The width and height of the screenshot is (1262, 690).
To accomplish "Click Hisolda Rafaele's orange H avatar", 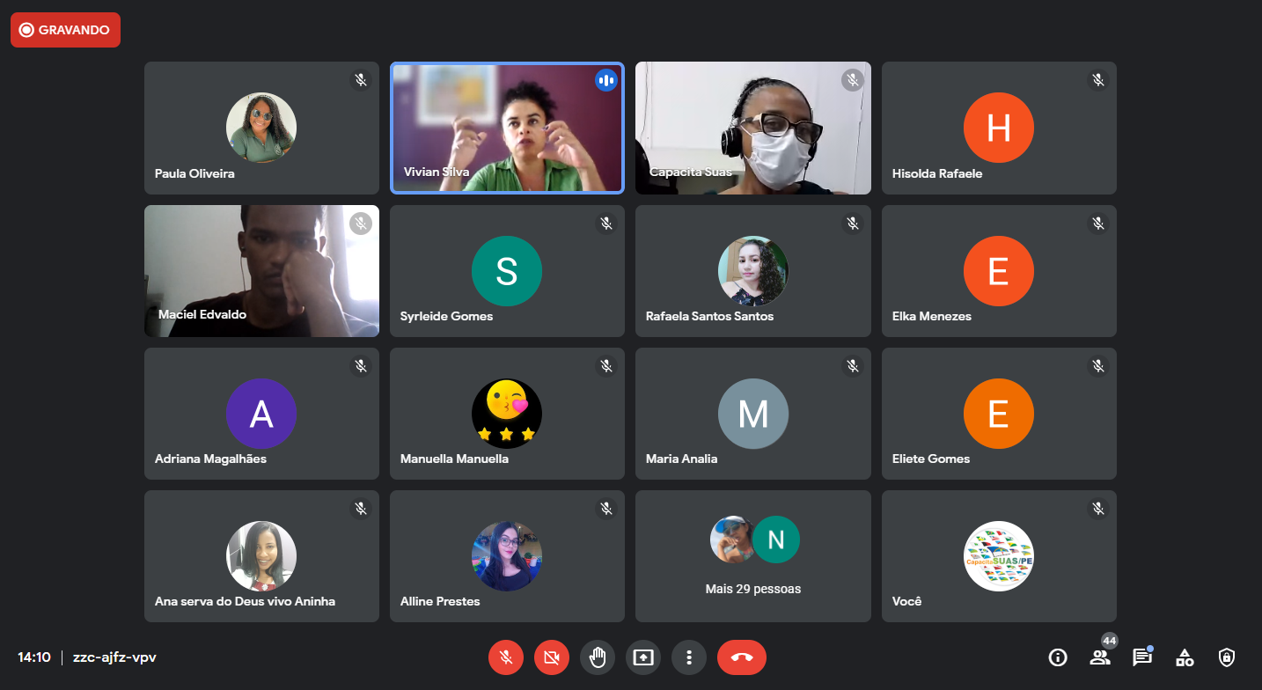I will (998, 128).
